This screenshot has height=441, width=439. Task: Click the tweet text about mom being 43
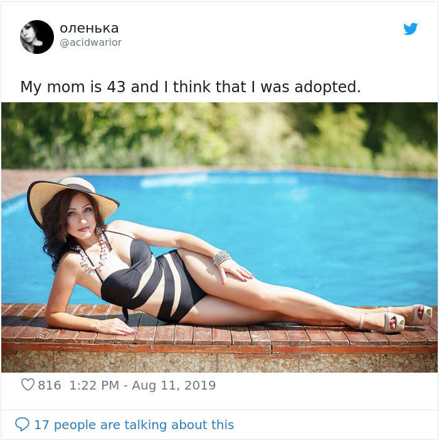pyautogui.click(x=190, y=87)
